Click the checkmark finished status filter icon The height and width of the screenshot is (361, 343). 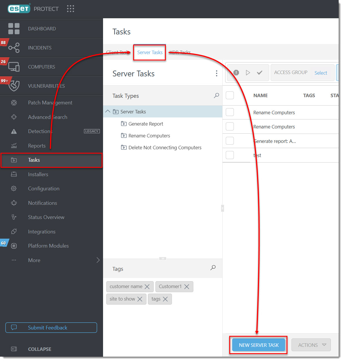260,73
